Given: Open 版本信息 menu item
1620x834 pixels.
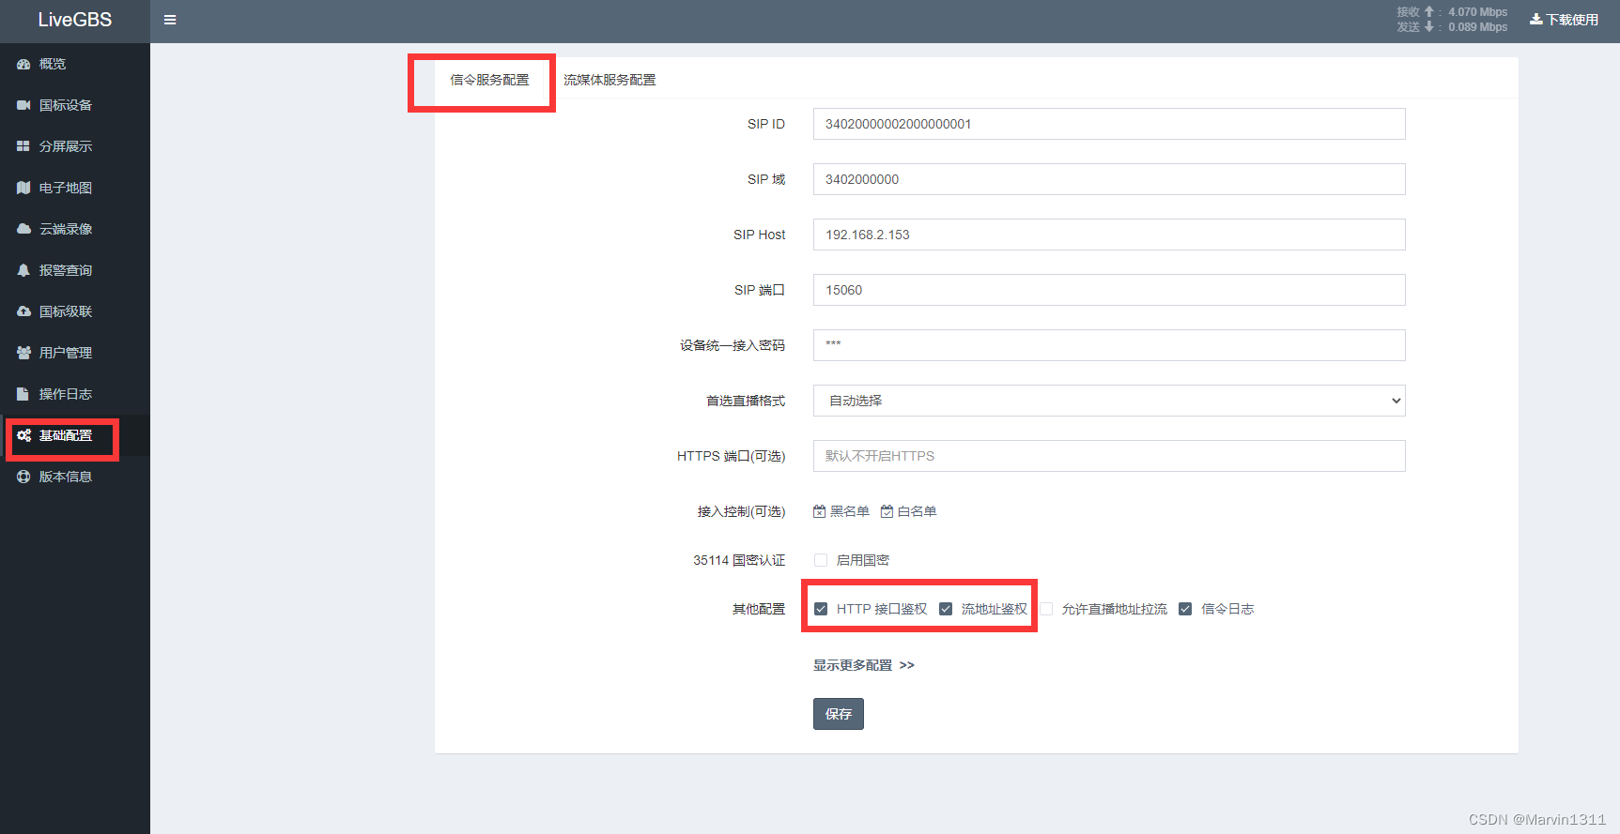Looking at the screenshot, I should [75, 477].
